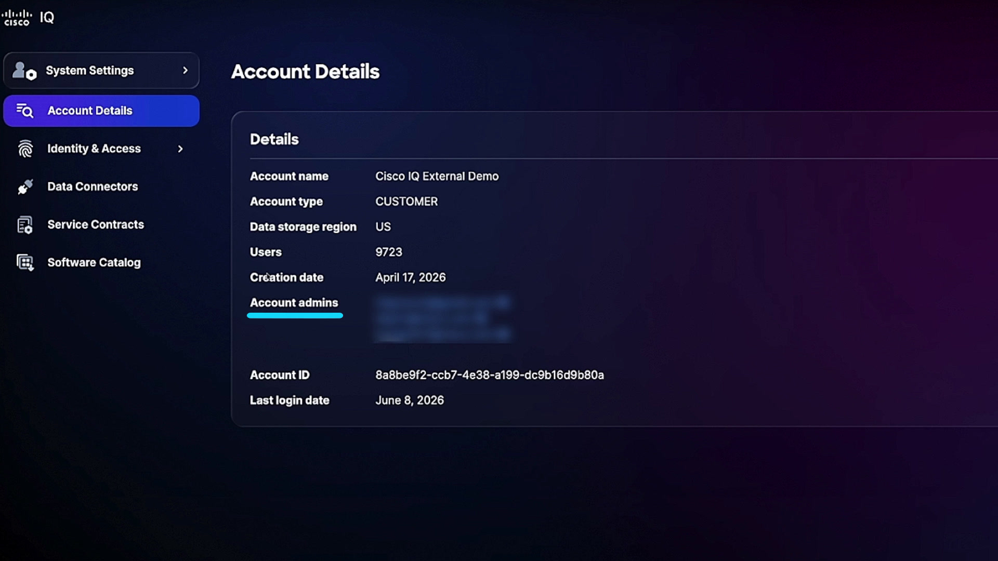Click the Cisco IQ logo
Viewport: 998px width, 561px height.
pyautogui.click(x=28, y=18)
